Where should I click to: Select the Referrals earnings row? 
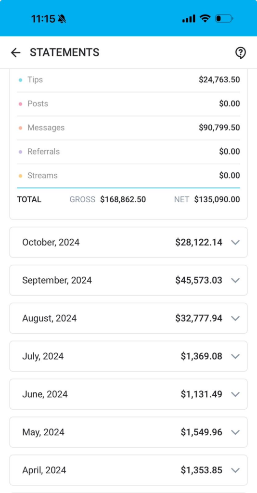click(128, 152)
